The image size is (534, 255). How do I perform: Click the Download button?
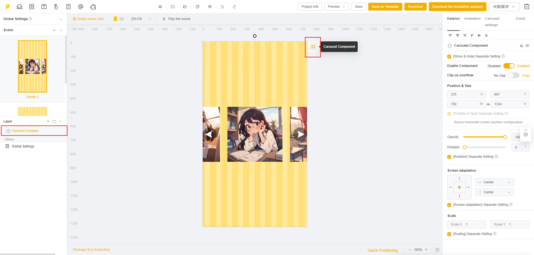[415, 7]
